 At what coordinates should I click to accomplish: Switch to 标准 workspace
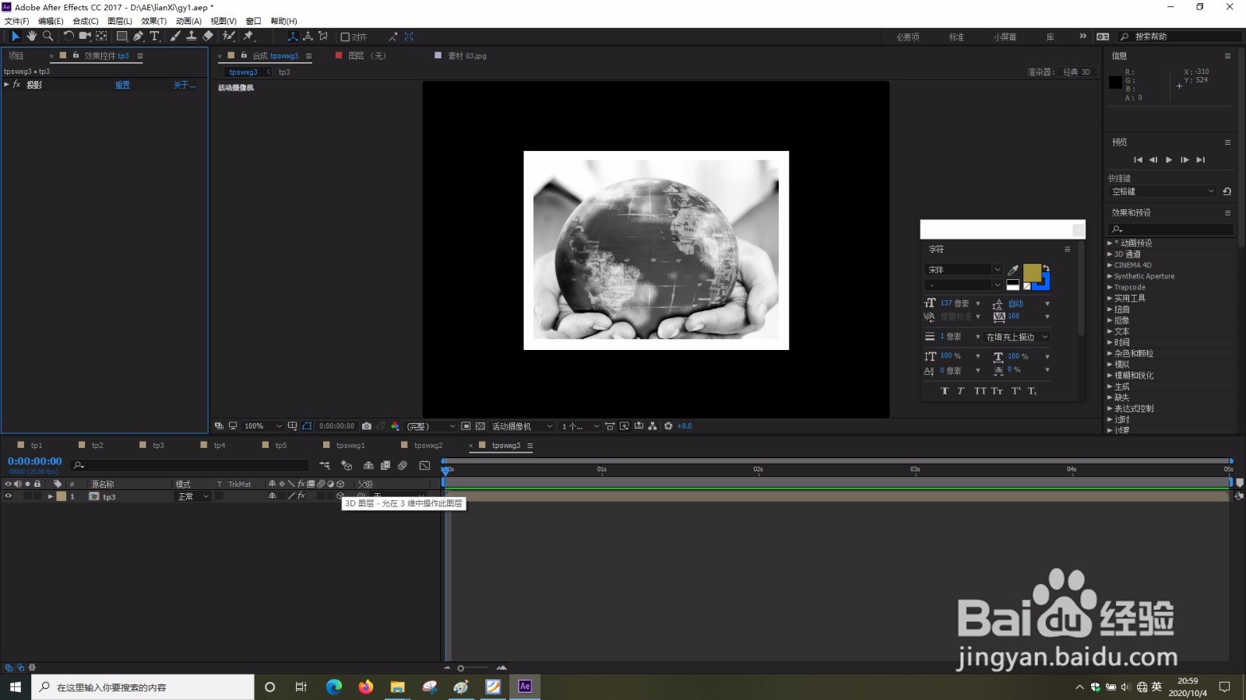pyautogui.click(x=956, y=37)
